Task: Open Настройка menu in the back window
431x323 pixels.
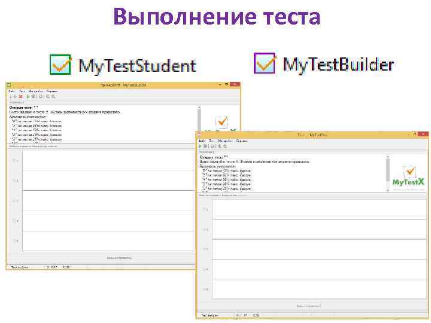Action: pos(35,91)
